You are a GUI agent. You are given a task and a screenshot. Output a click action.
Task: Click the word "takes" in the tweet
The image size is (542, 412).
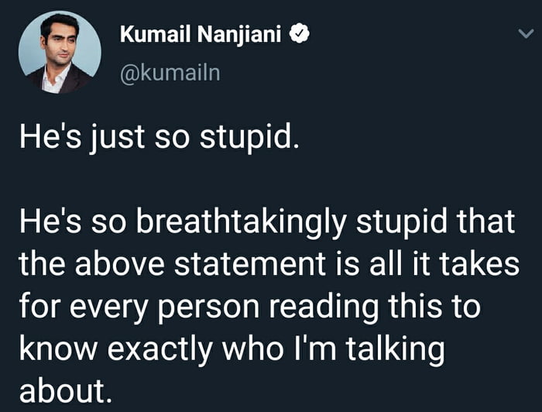[x=479, y=265]
